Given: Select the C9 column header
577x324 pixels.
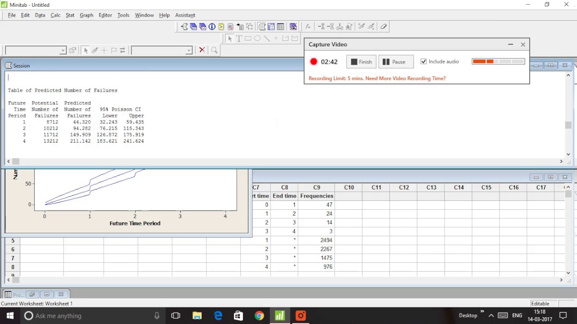Looking at the screenshot, I should [316, 187].
